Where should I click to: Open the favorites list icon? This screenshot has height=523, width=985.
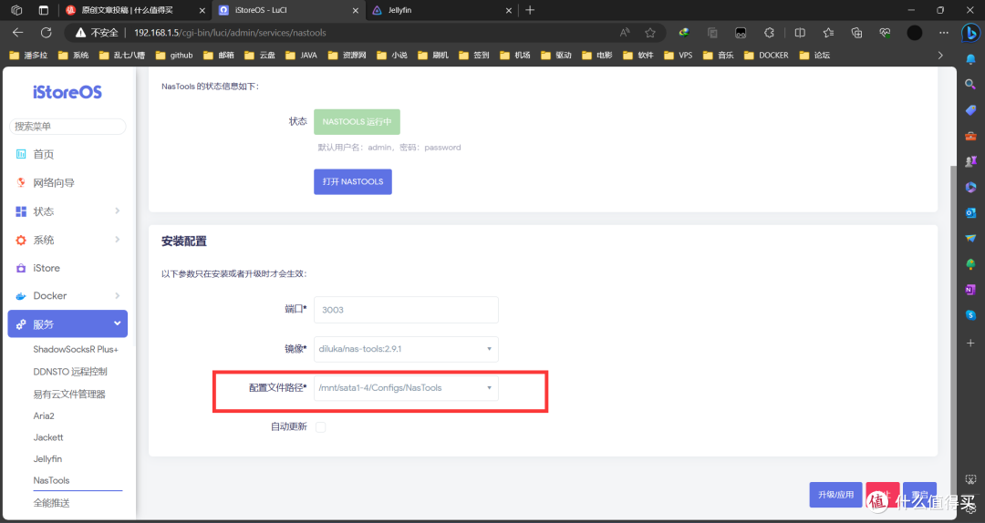point(828,33)
